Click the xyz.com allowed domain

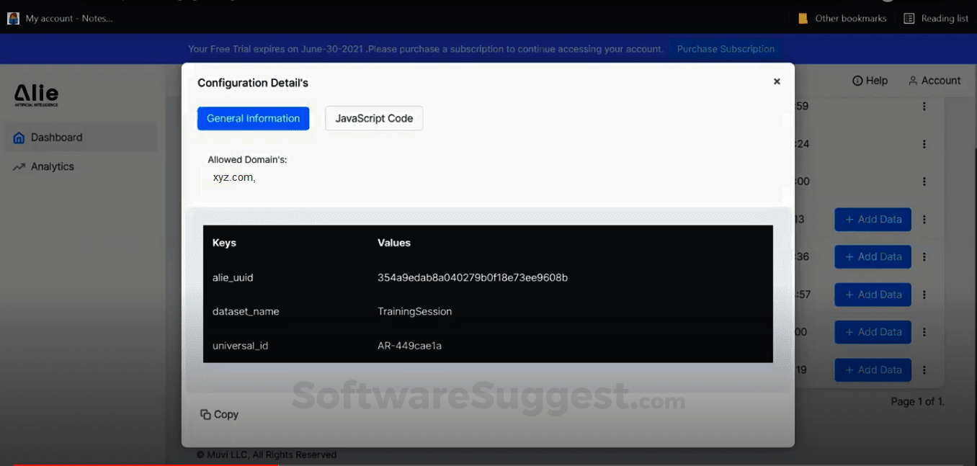(232, 176)
